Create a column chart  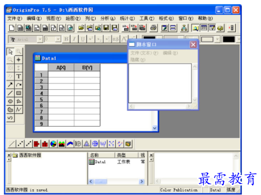[x=45, y=144]
